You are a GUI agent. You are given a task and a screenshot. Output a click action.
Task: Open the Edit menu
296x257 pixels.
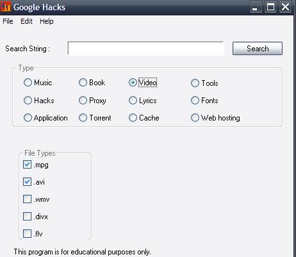(x=26, y=21)
